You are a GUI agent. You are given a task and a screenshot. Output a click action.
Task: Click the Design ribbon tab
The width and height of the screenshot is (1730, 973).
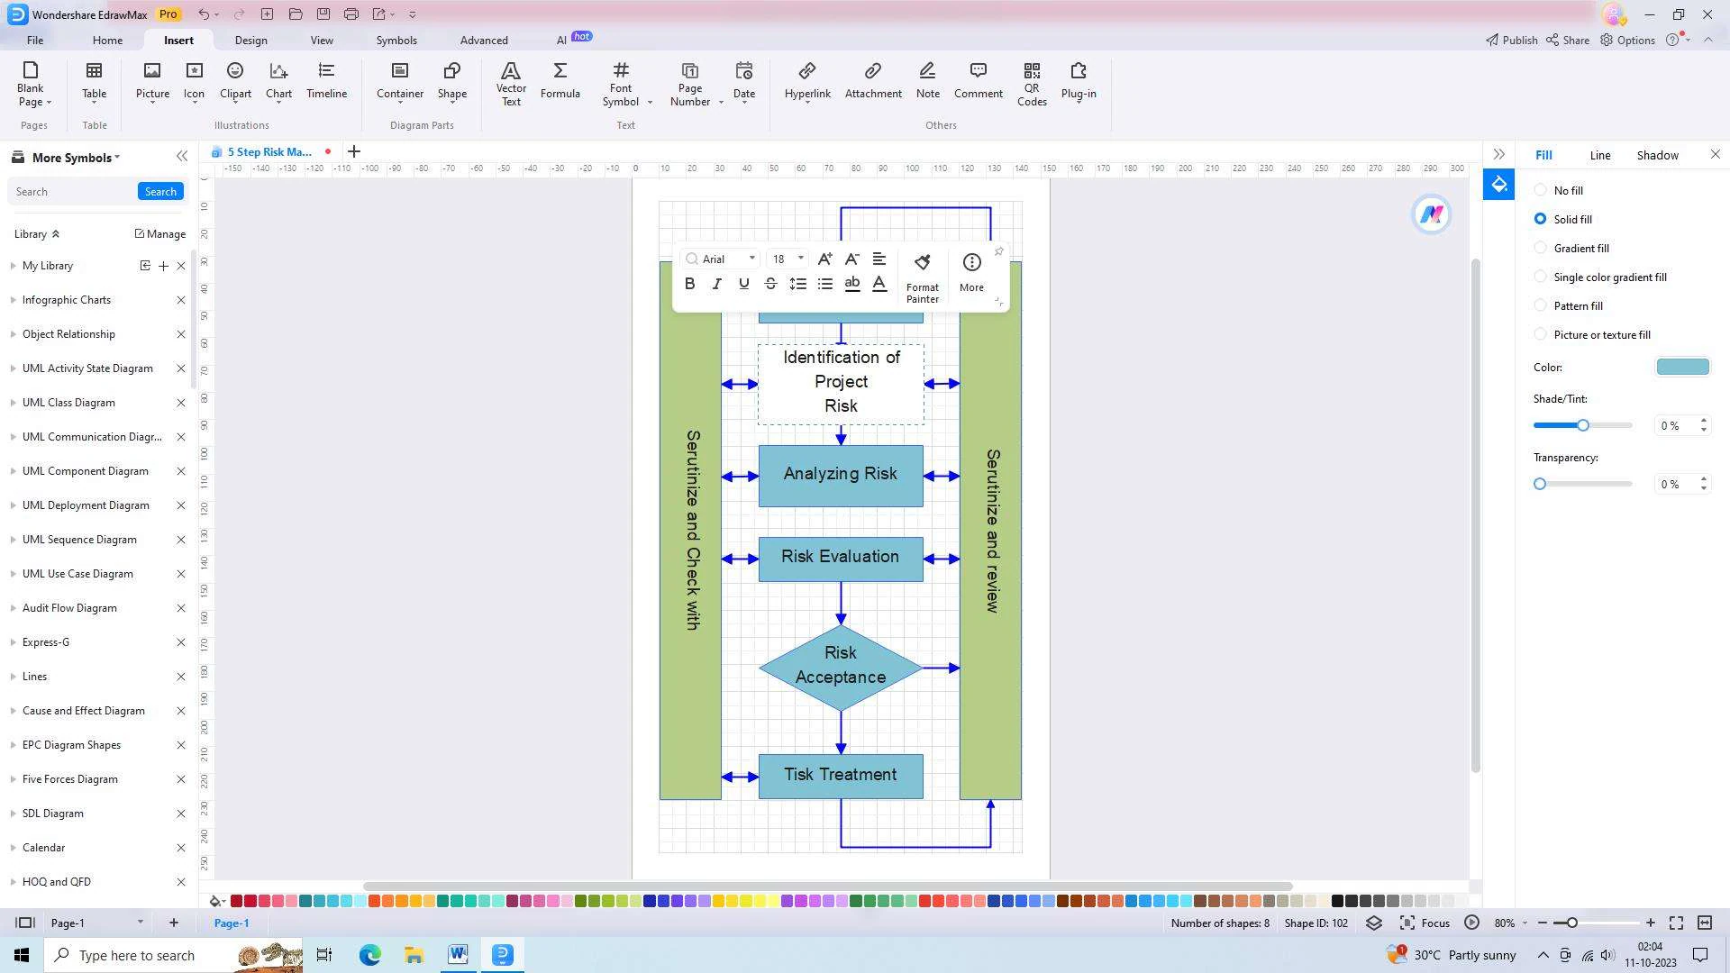[x=250, y=40]
